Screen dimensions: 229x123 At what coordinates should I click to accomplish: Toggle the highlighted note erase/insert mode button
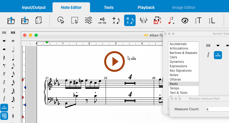pos(130,20)
